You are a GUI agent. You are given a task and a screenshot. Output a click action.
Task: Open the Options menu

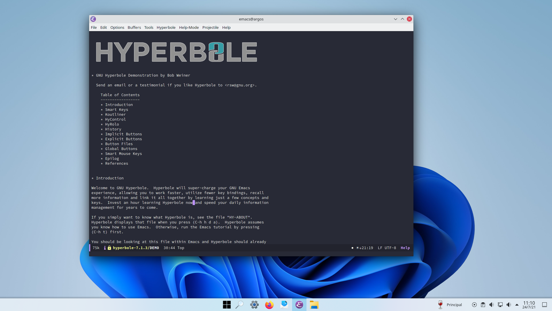pyautogui.click(x=117, y=27)
